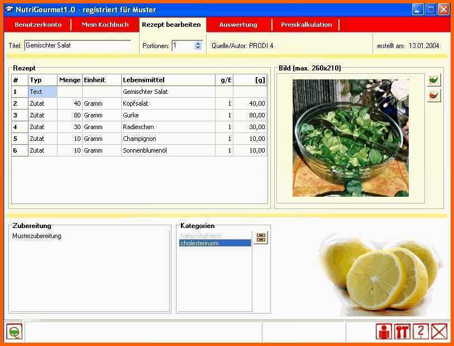The width and height of the screenshot is (454, 346).
Task: Decrease Portionen with the down arrow
Action: coord(198,48)
